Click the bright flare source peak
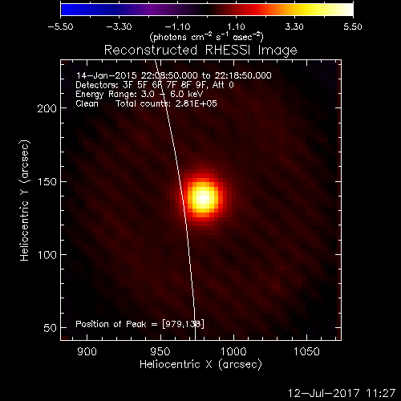This screenshot has height=401, width=401. 203,198
